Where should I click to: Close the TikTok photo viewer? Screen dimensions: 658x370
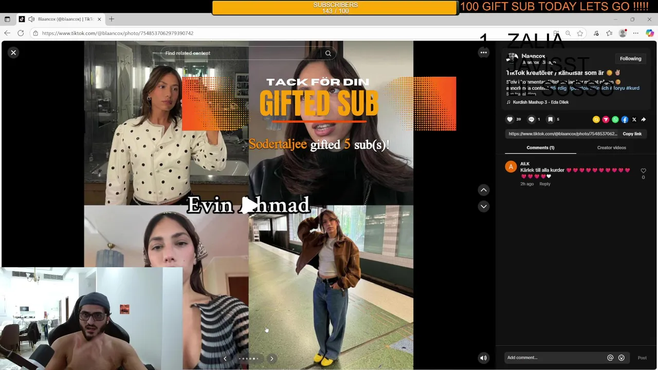point(13,52)
